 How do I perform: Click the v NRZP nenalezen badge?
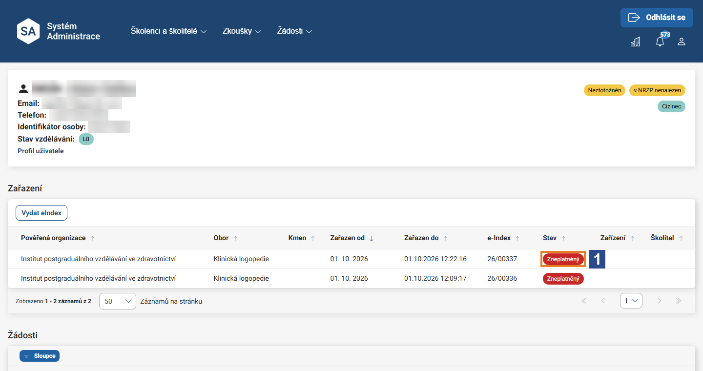(657, 90)
